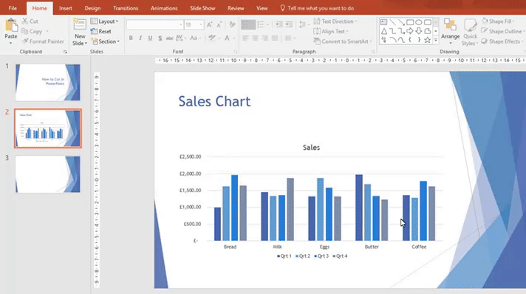Click the text highlight color button
The width and height of the screenshot is (526, 294).
212,38
